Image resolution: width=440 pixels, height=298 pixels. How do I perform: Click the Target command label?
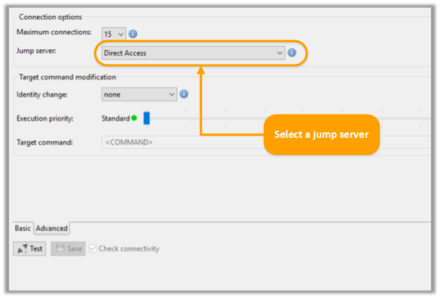pyautogui.click(x=45, y=142)
